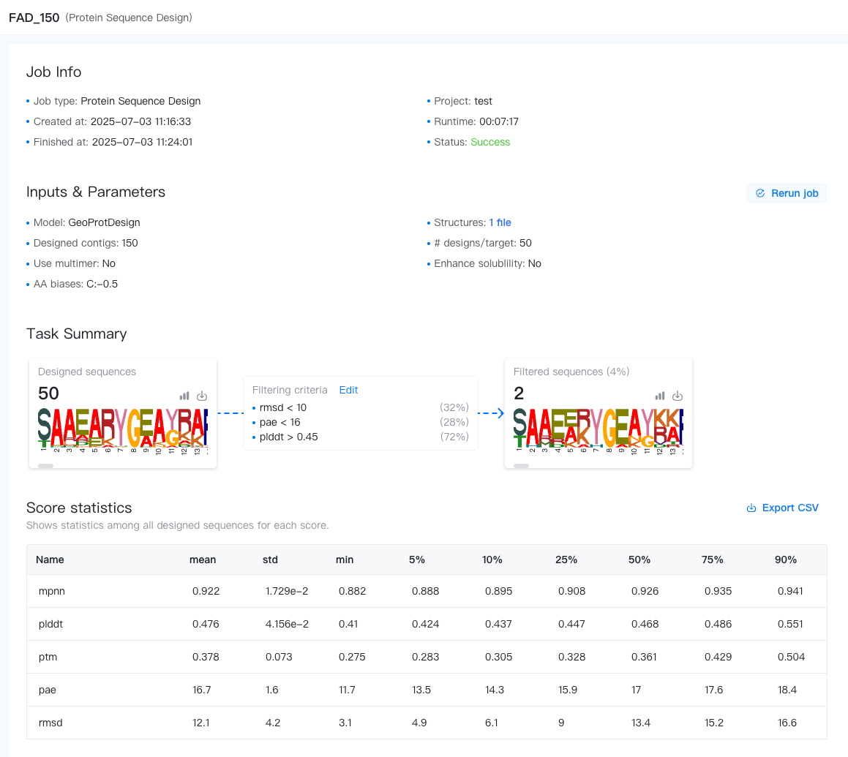
Task: Click the Designed contigs value 150
Action: [130, 243]
